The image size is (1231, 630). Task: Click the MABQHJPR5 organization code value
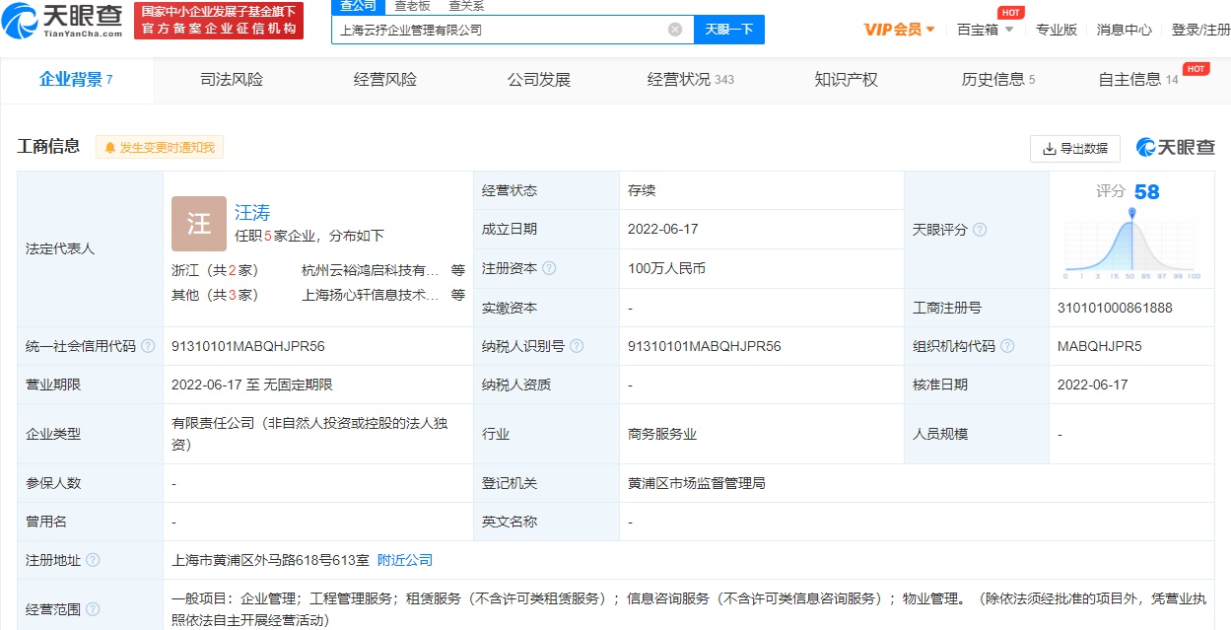tap(1100, 346)
